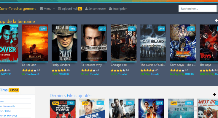The height and width of the screenshot is (118, 218).
Task: Click the 2013 year badge on Peaky Blinders
Action: (x=73, y=29)
